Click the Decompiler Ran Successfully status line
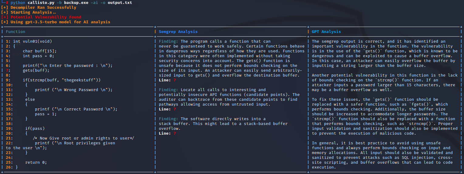 (x=39, y=8)
